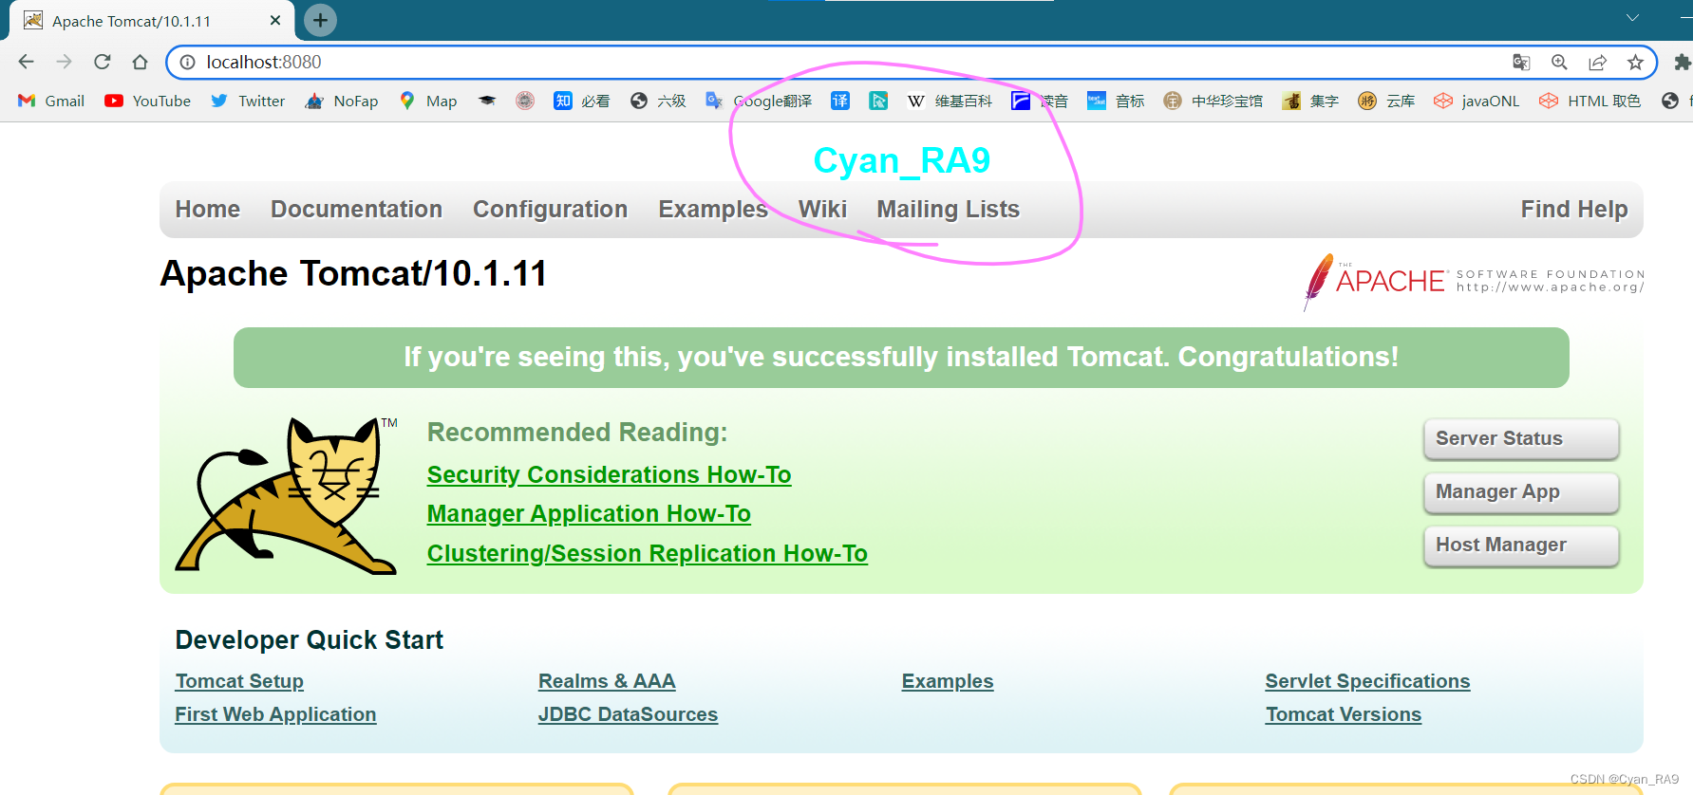Open the Configuration menu item
Image resolution: width=1693 pixels, height=795 pixels.
[551, 210]
